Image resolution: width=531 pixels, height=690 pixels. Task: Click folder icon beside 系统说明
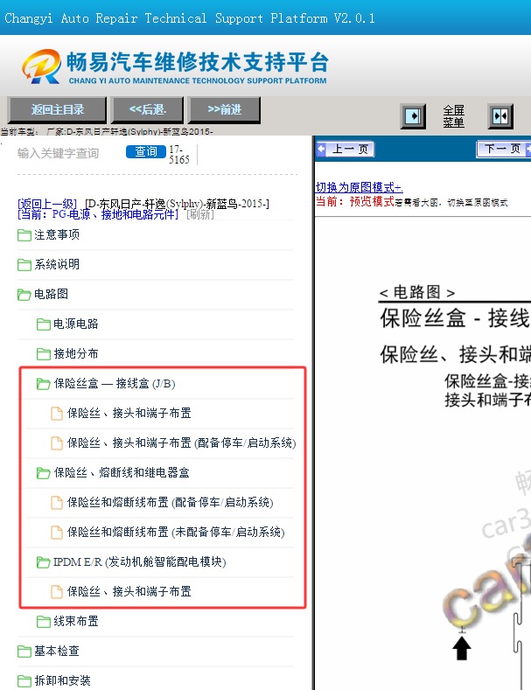(x=24, y=264)
